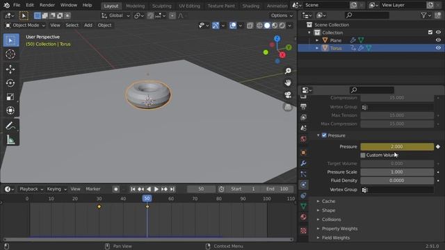Hide the Torus object in viewport

pos(438,48)
